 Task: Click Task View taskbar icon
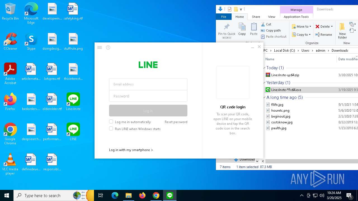pyautogui.click(x=101, y=195)
